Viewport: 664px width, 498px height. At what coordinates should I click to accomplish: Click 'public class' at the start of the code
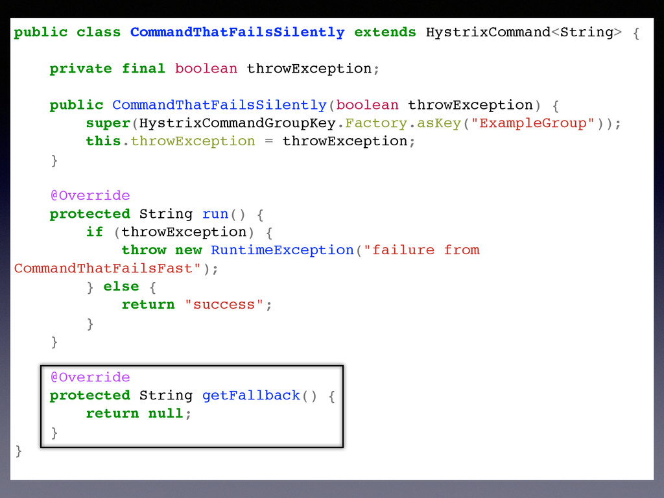67,32
